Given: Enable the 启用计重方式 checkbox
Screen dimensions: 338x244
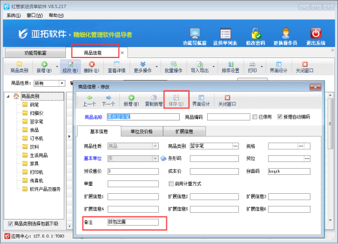Looking at the screenshot, I should pyautogui.click(x=171, y=183).
